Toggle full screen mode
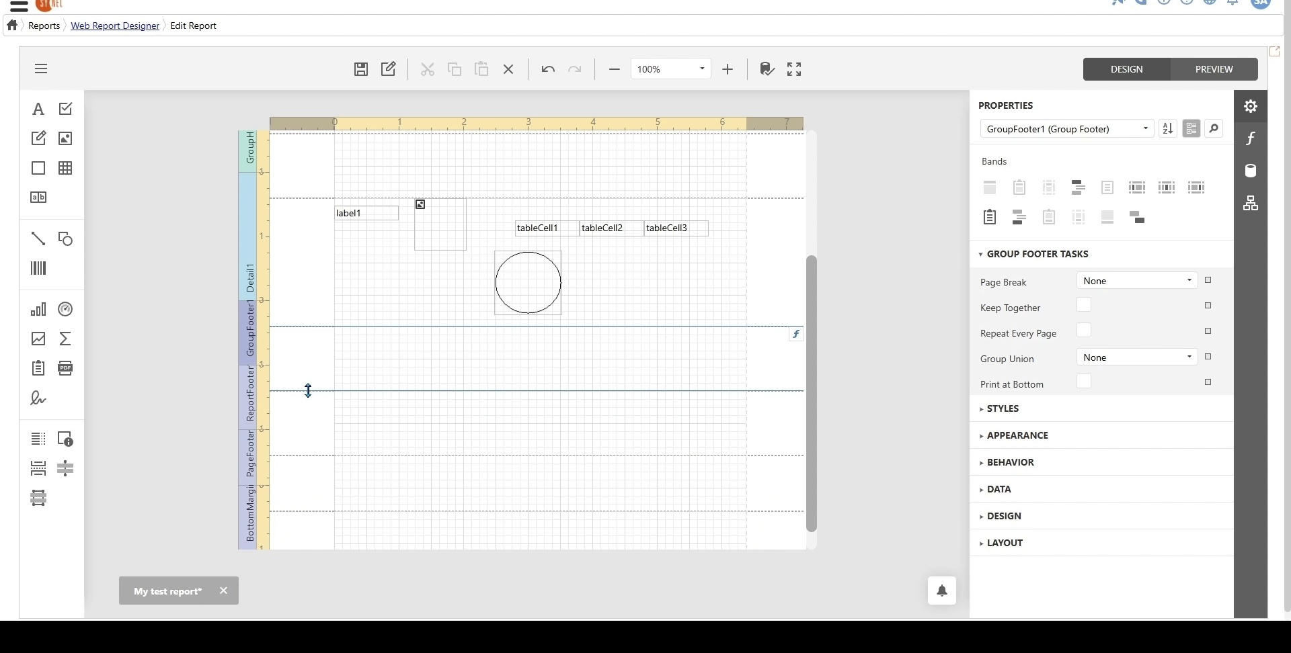1291x653 pixels. (794, 69)
